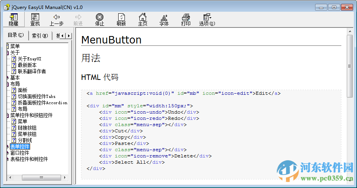Screen dimensions: 357x188
Task: Select 关于EsayUI in the contents tree
Action: point(30,59)
